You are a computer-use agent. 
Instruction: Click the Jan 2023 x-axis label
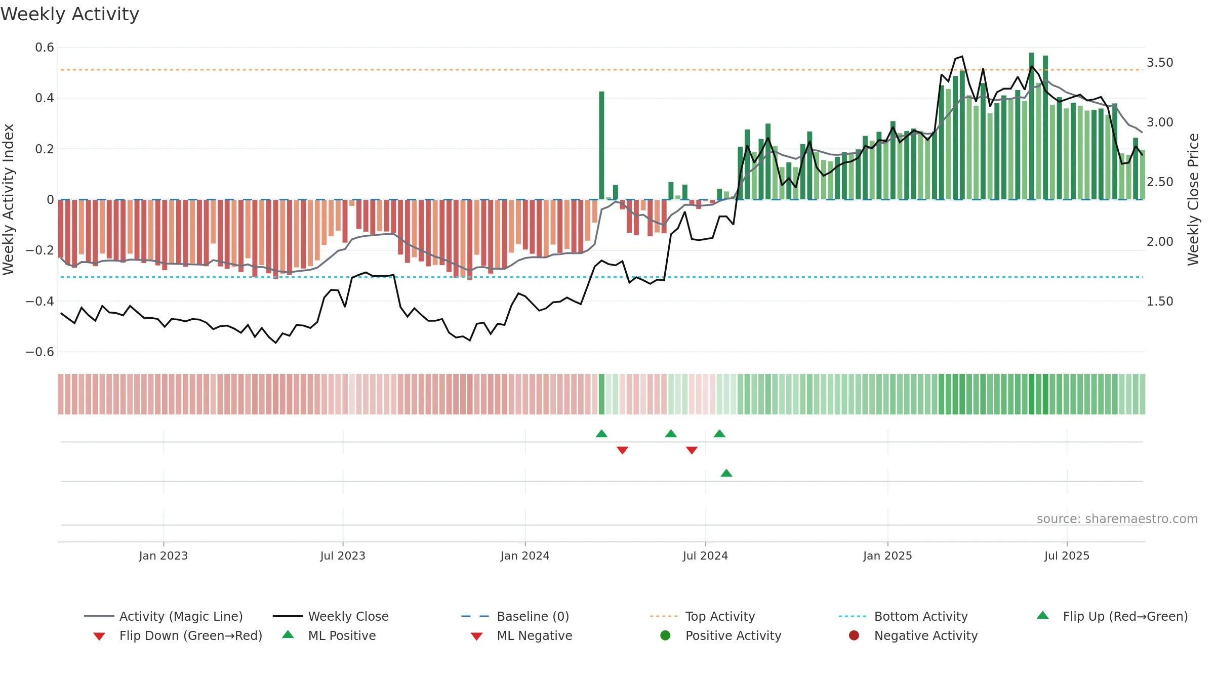click(164, 556)
